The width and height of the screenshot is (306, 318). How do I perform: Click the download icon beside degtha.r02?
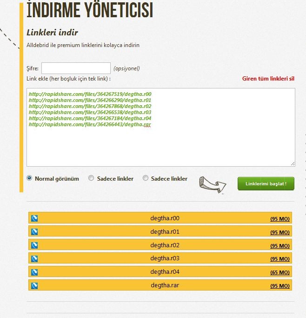click(x=34, y=245)
